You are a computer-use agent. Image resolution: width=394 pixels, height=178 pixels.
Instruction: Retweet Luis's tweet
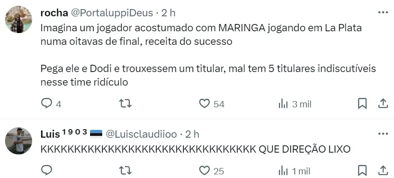click(x=125, y=170)
